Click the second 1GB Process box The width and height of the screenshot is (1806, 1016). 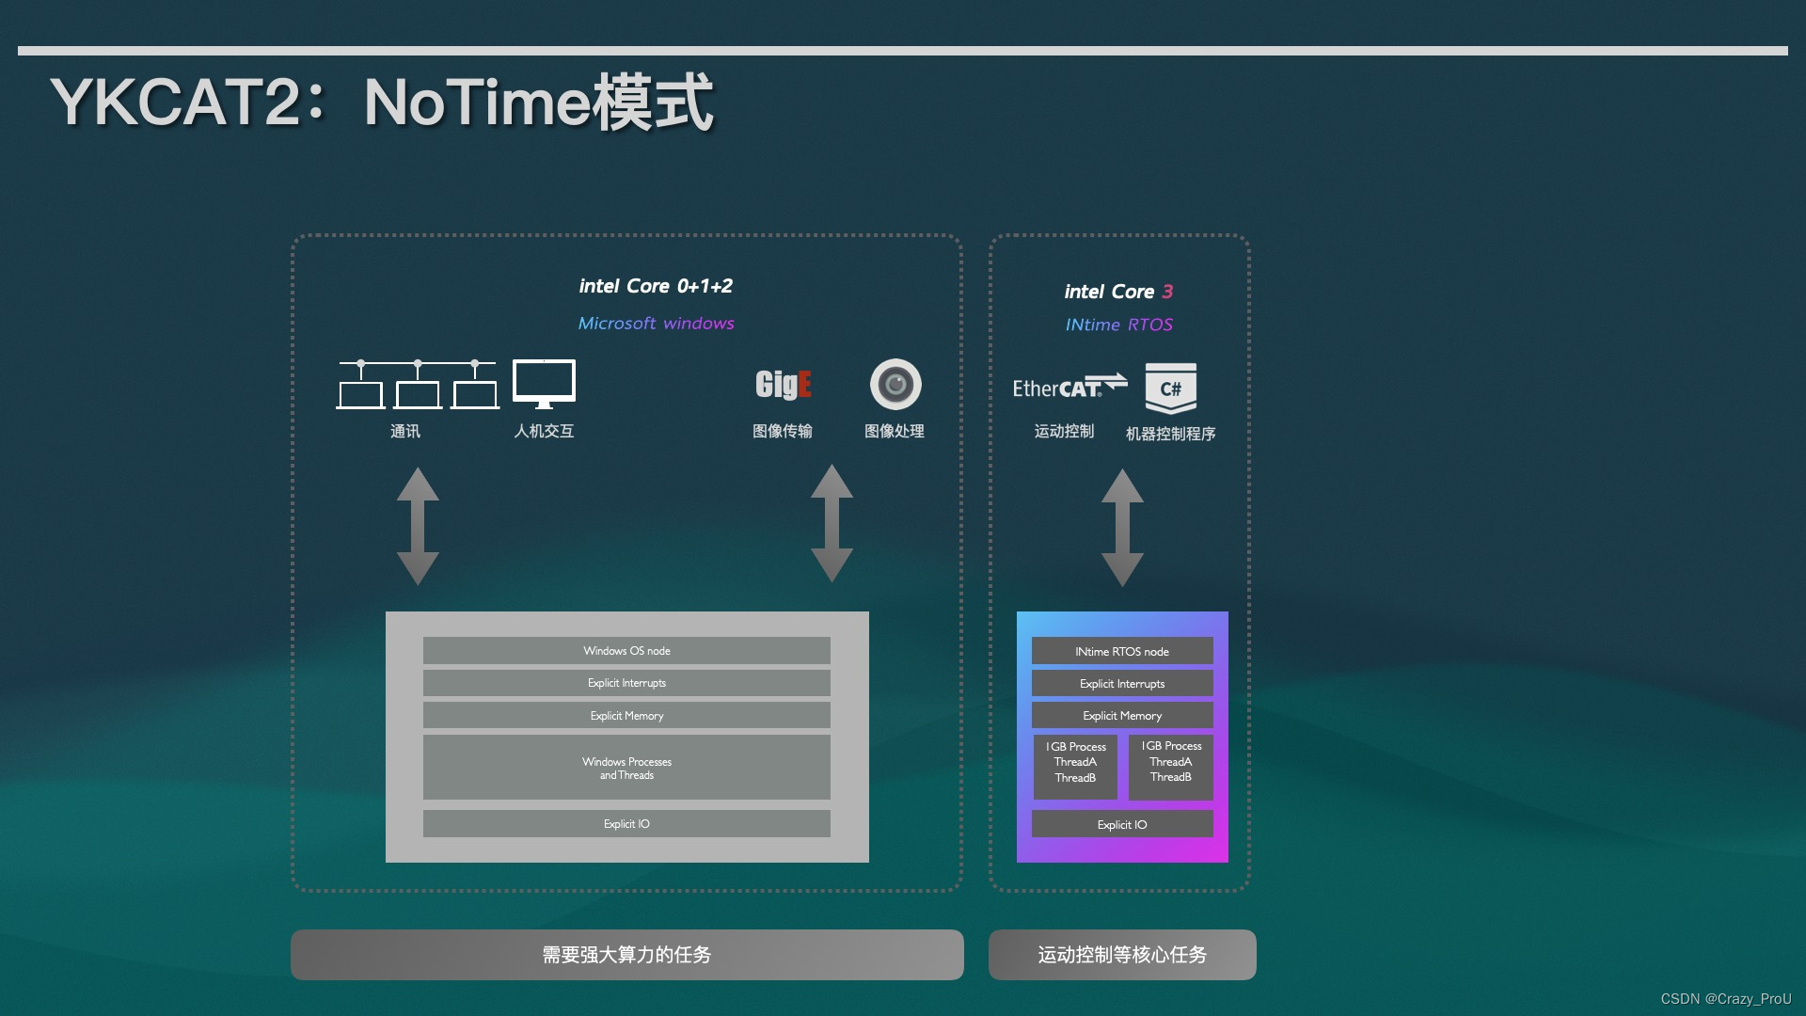1171,767
